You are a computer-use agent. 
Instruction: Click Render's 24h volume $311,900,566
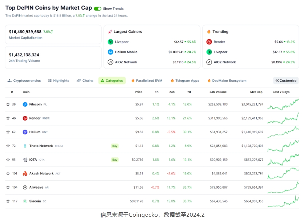(x=218, y=118)
